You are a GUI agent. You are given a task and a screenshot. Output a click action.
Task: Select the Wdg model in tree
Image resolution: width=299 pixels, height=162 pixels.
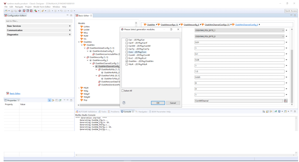(86, 91)
